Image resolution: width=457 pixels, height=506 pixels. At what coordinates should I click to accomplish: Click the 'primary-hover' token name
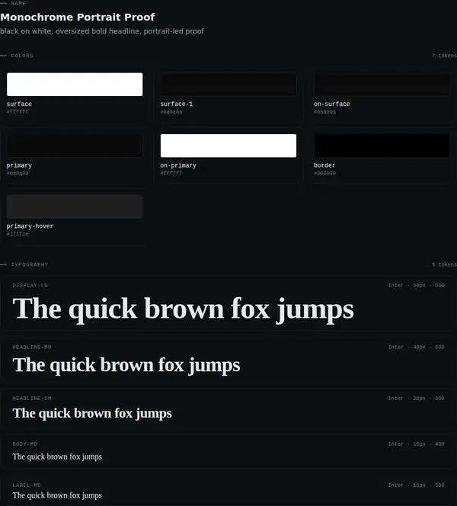coord(30,226)
